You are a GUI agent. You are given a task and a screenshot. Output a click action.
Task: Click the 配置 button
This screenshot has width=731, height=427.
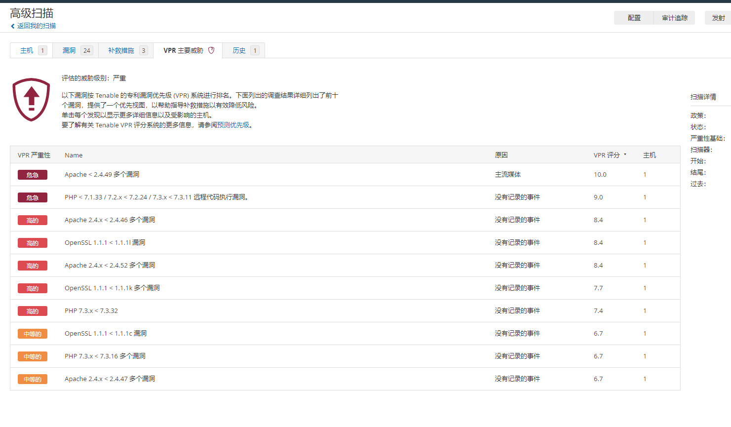point(634,18)
